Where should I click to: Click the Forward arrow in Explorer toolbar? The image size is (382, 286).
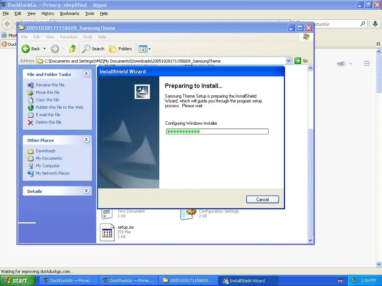pos(55,49)
